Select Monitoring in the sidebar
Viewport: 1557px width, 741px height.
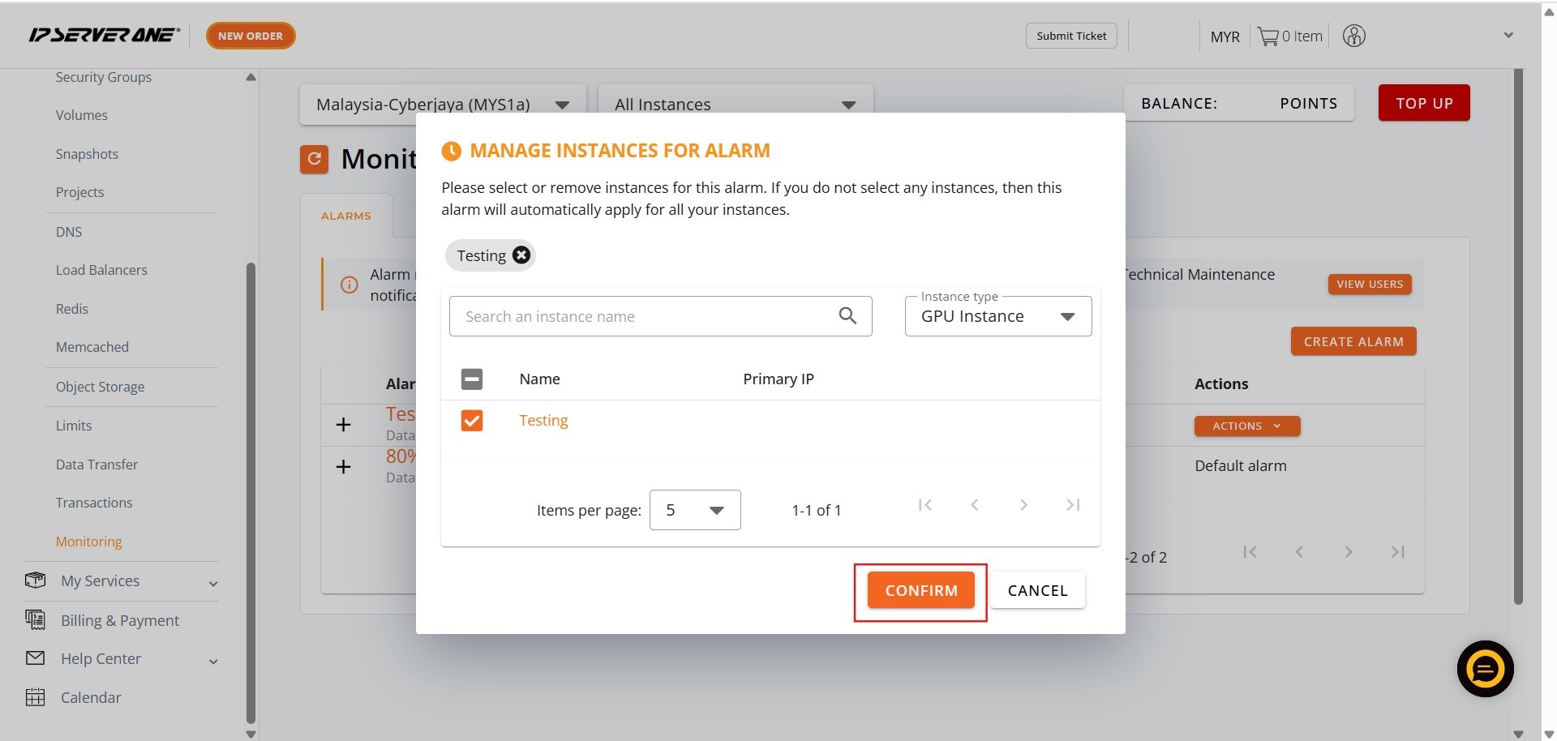point(89,542)
